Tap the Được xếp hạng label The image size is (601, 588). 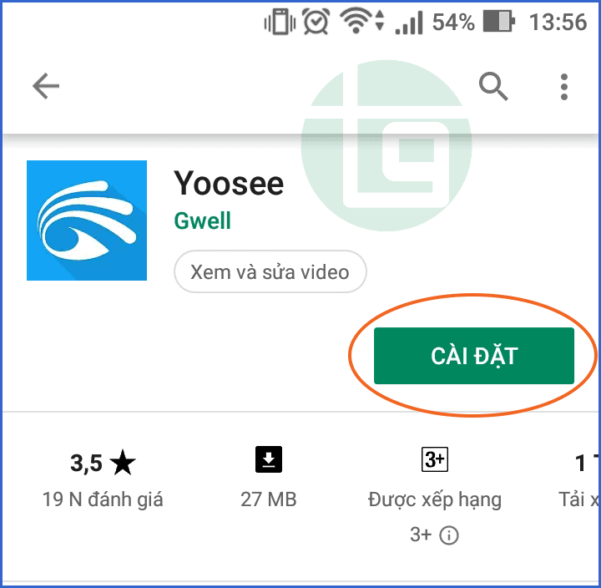tap(435, 500)
